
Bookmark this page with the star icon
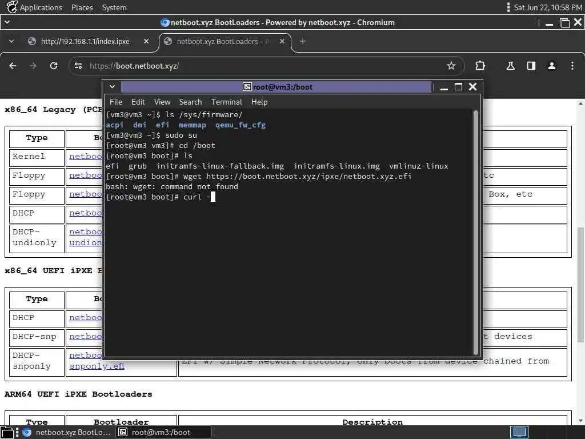tap(451, 66)
